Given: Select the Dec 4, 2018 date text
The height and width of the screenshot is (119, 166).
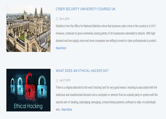Looking at the screenshot, I should (x=64, y=19).
